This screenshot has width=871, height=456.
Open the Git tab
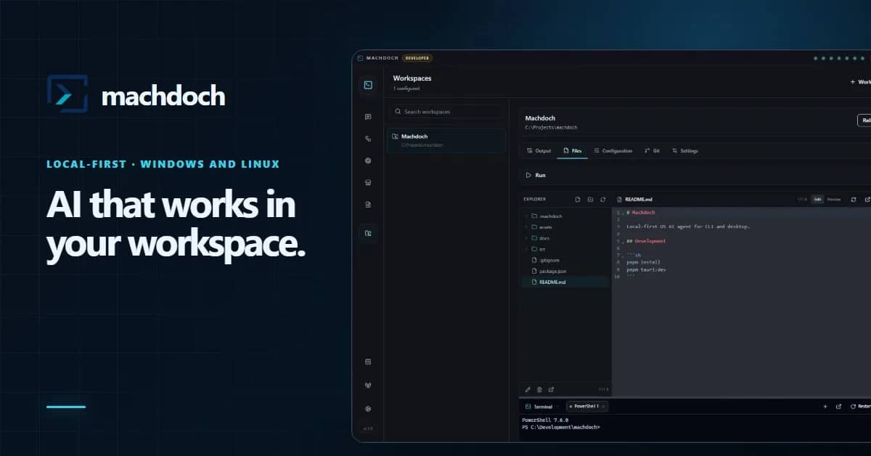(x=652, y=151)
